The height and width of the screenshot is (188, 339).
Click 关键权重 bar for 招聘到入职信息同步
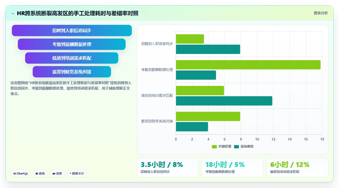[x=190, y=39]
